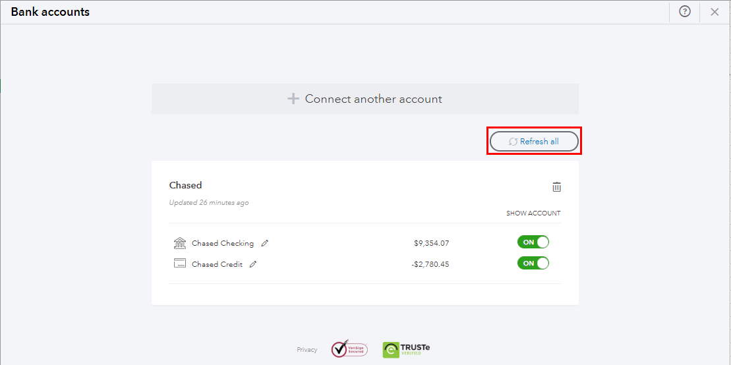Select the Chased Credit account name
Viewport: 731px width, 365px height.
(x=218, y=264)
